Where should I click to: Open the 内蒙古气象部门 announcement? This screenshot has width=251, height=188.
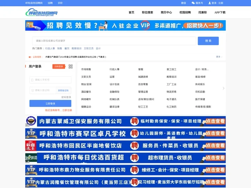coord(76,57)
